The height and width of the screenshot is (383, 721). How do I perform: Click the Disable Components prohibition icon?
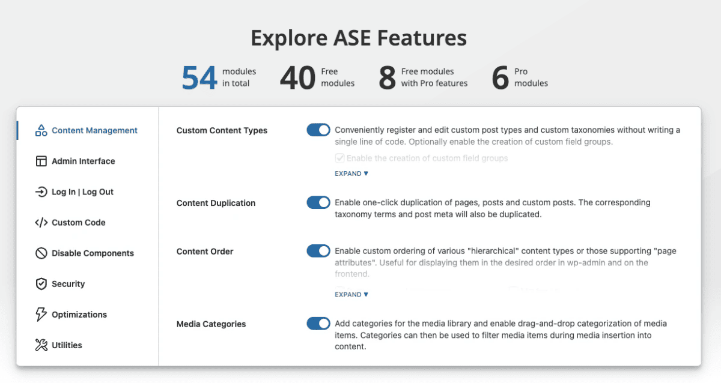41,253
